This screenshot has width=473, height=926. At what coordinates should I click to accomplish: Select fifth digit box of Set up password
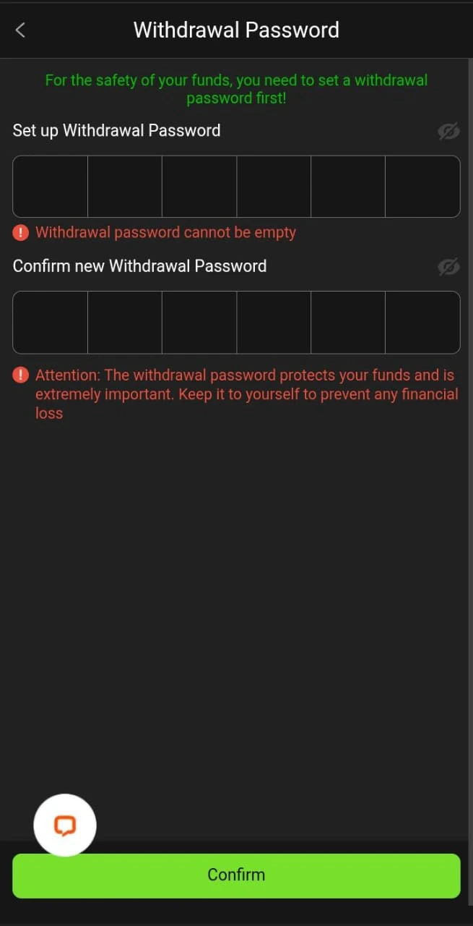348,187
